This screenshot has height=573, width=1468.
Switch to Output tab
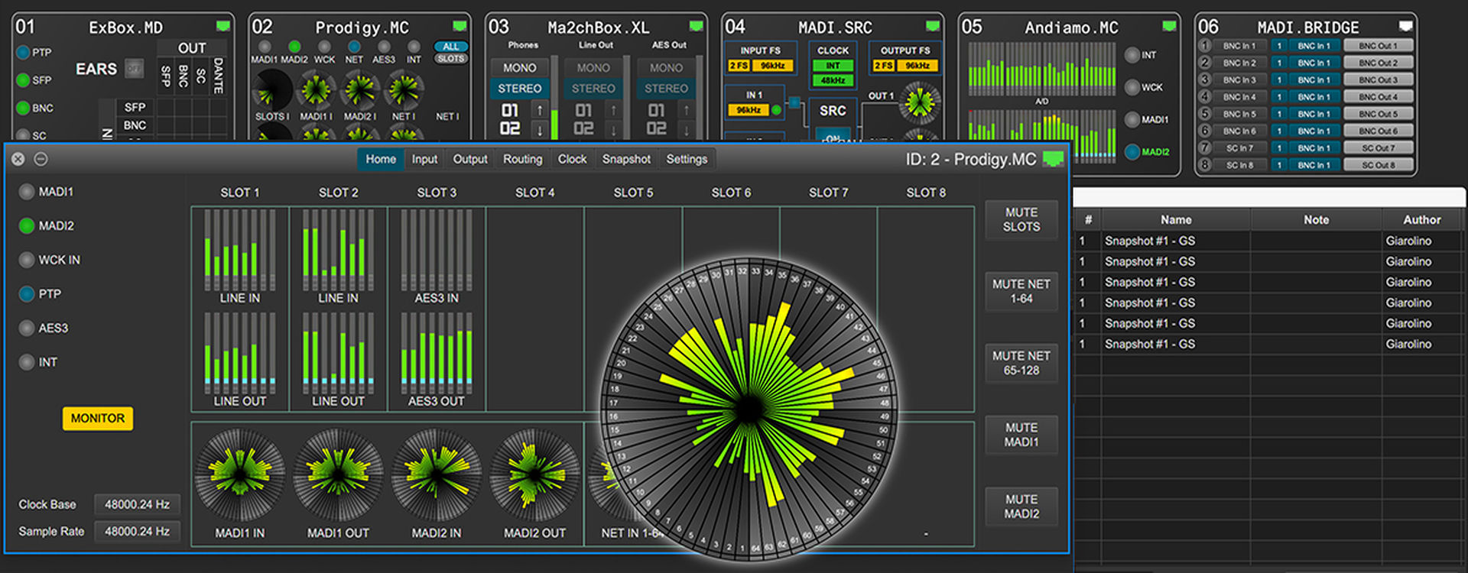[469, 159]
